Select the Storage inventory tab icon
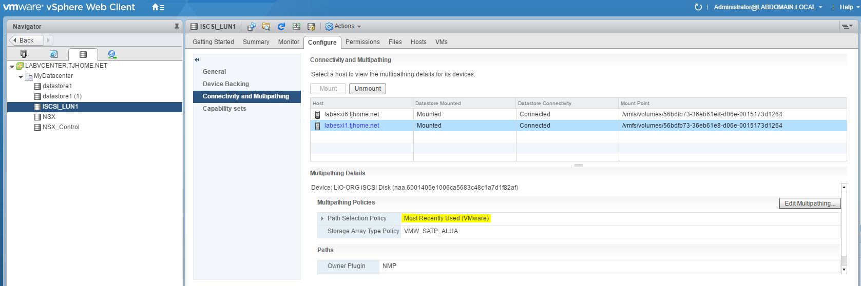Viewport: 861px width, 286px height. coord(83,54)
